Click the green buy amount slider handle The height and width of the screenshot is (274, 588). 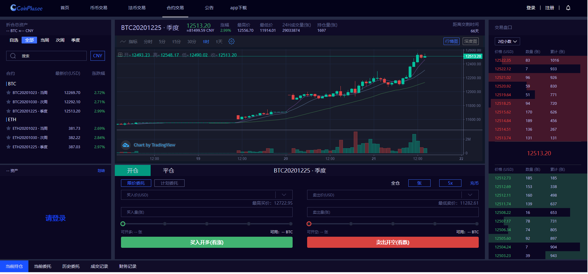point(123,224)
